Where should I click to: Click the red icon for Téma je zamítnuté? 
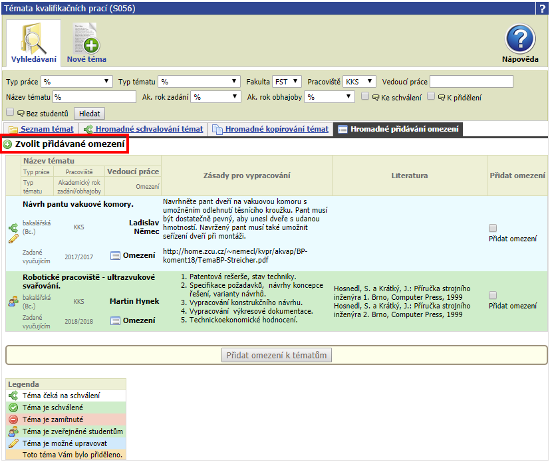click(x=13, y=419)
